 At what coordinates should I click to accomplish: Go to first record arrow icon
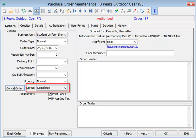point(75,11)
